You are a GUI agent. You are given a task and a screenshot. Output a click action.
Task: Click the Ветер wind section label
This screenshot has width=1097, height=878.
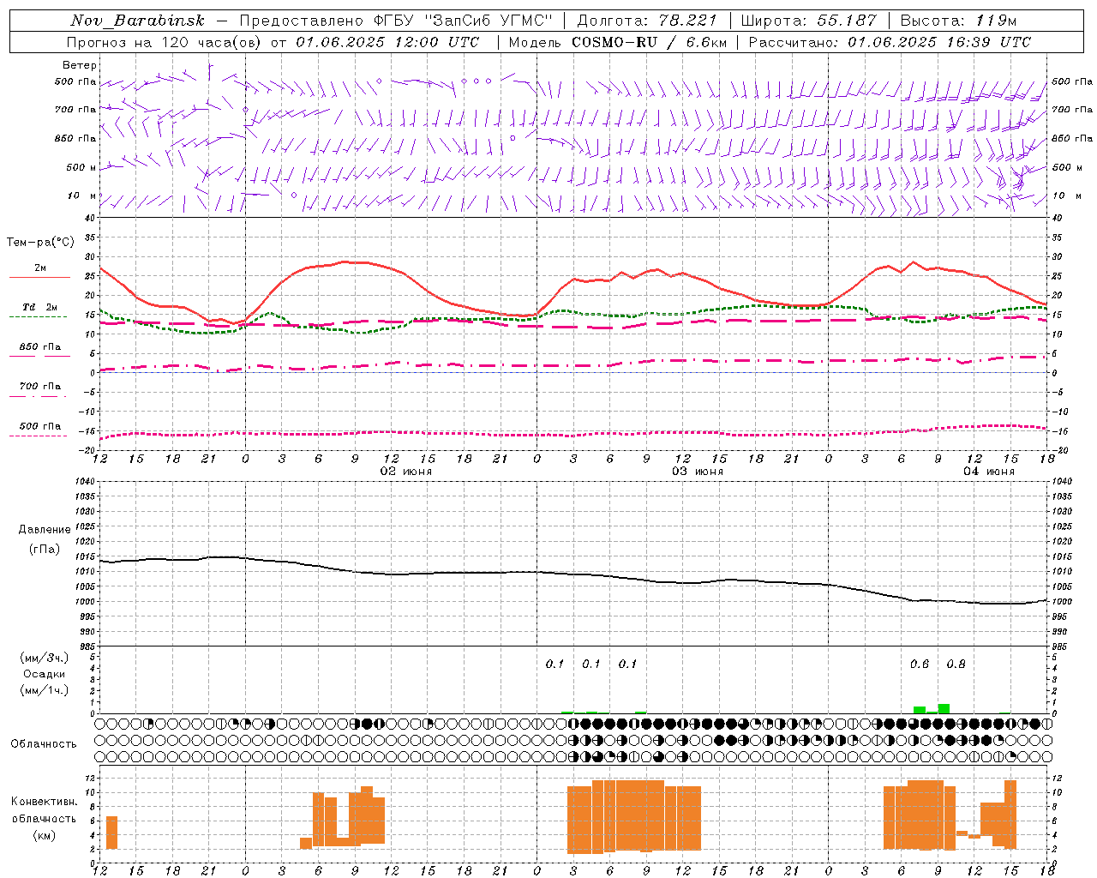pyautogui.click(x=79, y=65)
